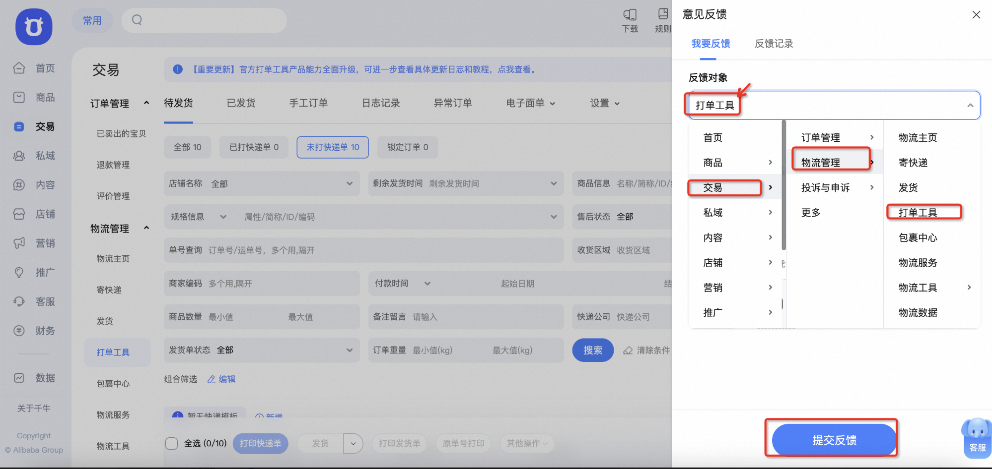This screenshot has height=469, width=992.
Task: Filter by 已打快递单 0
Action: [254, 147]
